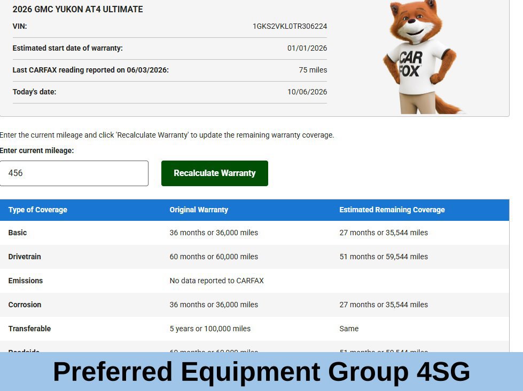Select the Drivetrain coverage row label
This screenshot has height=391, width=523.
(25, 257)
